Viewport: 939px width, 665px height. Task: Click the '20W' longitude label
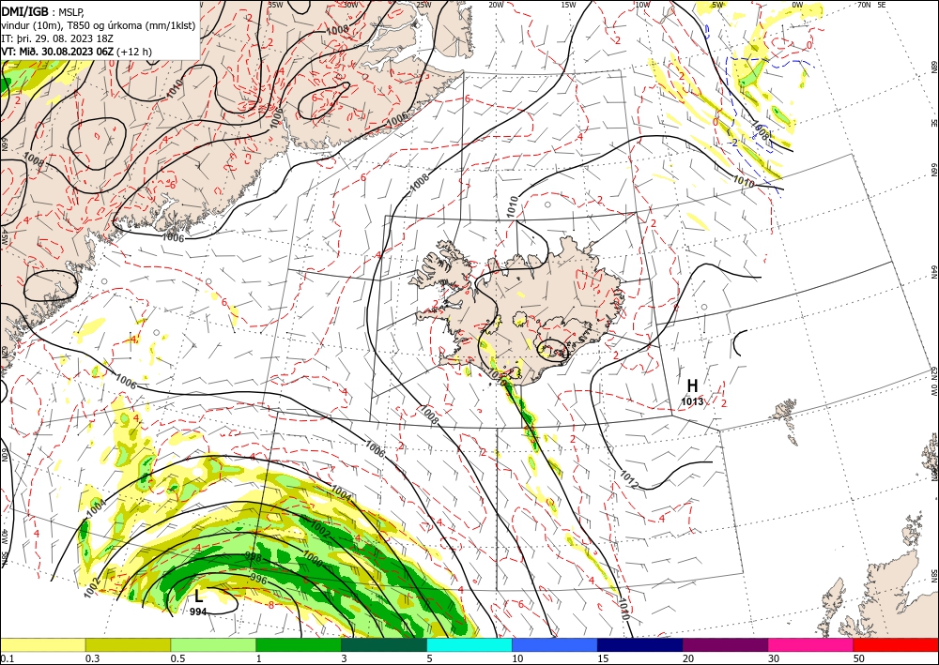pyautogui.click(x=496, y=5)
